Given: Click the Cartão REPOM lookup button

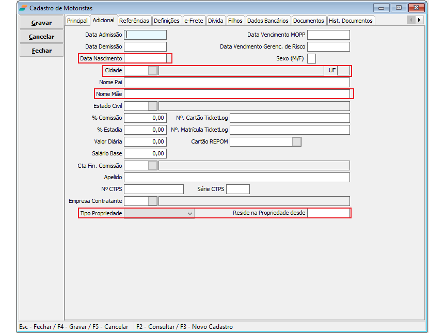Looking at the screenshot, I should pos(296,141).
